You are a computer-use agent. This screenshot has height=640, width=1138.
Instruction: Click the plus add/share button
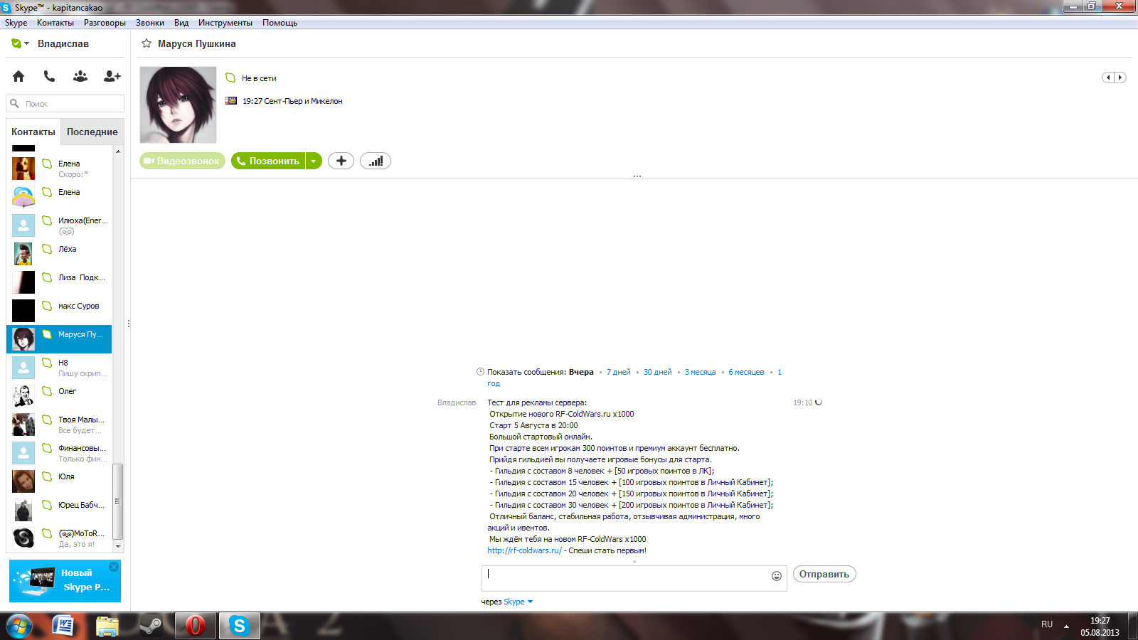click(x=341, y=161)
